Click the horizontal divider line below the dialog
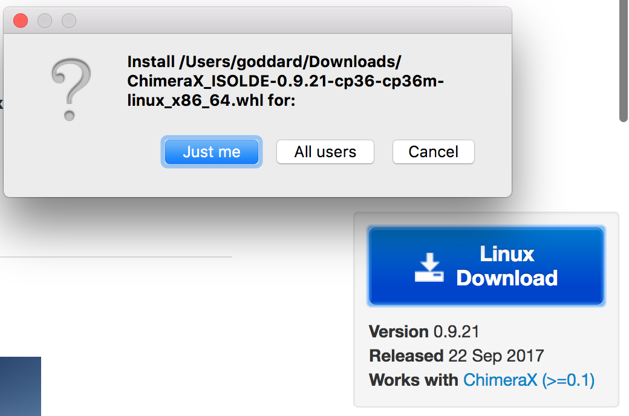629x416 pixels. pyautogui.click(x=115, y=257)
